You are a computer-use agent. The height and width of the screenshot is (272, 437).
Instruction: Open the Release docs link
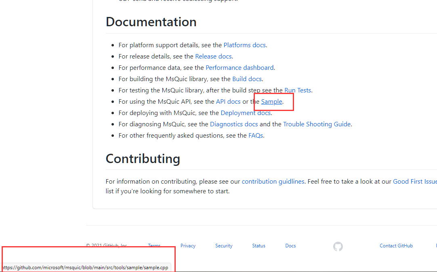(x=213, y=56)
